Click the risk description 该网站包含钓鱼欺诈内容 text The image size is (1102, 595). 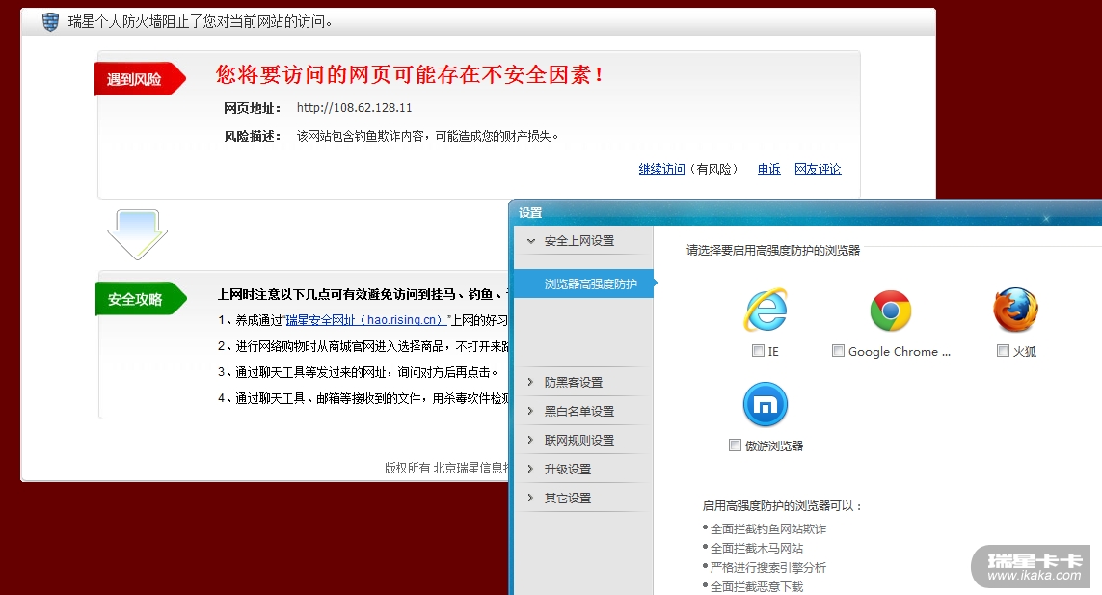(x=427, y=136)
